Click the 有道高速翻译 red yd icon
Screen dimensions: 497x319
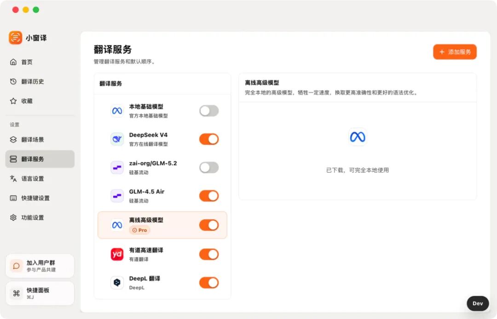tap(117, 254)
